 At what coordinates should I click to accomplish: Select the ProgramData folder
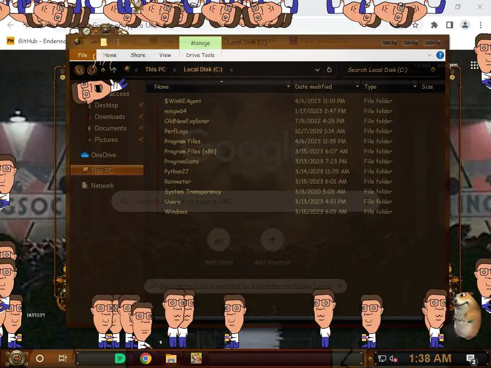[x=181, y=161]
